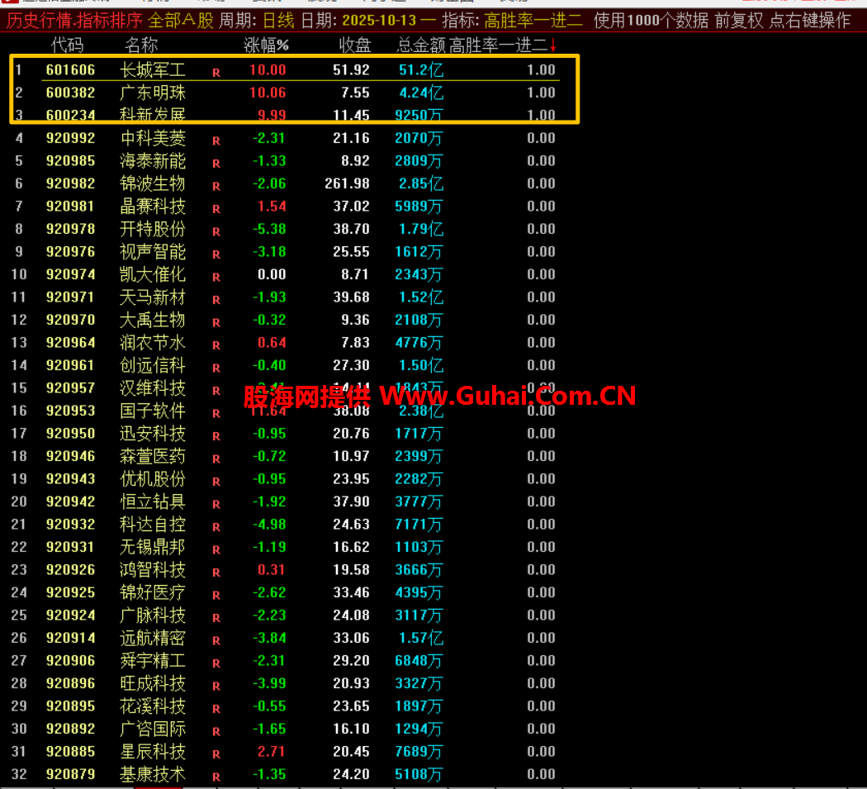Click the R icon in 凯大催化 row
Image resolution: width=867 pixels, height=789 pixels.
tap(216, 277)
